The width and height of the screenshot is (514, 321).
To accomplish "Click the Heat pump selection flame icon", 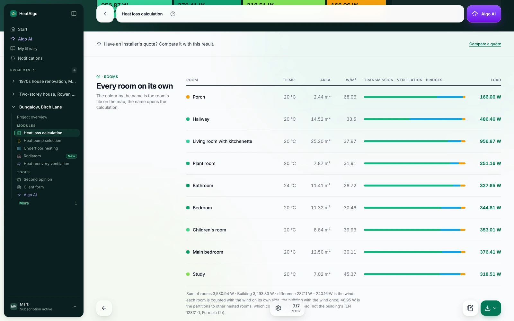I will (19, 141).
